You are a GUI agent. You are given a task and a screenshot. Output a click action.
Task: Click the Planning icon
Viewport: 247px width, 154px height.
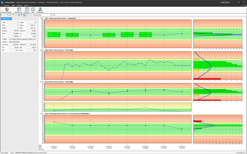27,9
